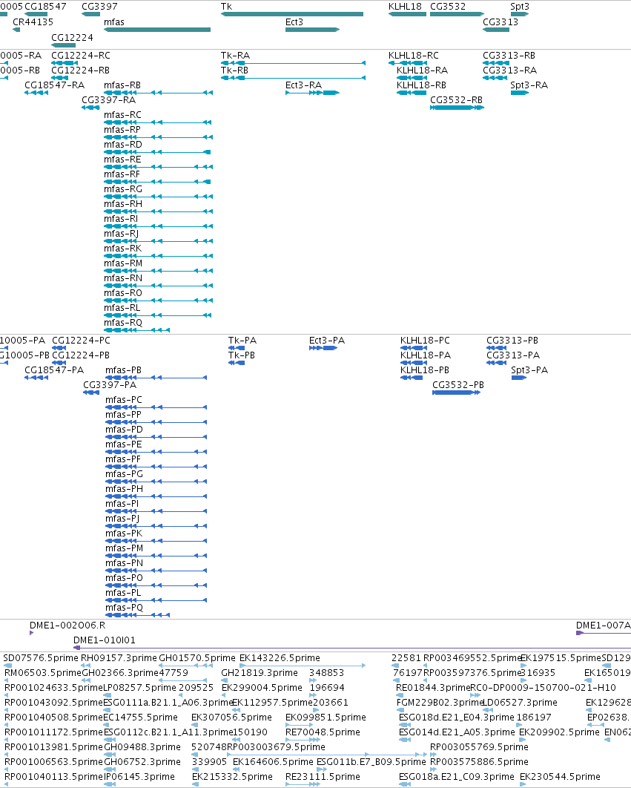631x788 pixels.
Task: Click the mfas-PJ protein label
Action: (122, 519)
